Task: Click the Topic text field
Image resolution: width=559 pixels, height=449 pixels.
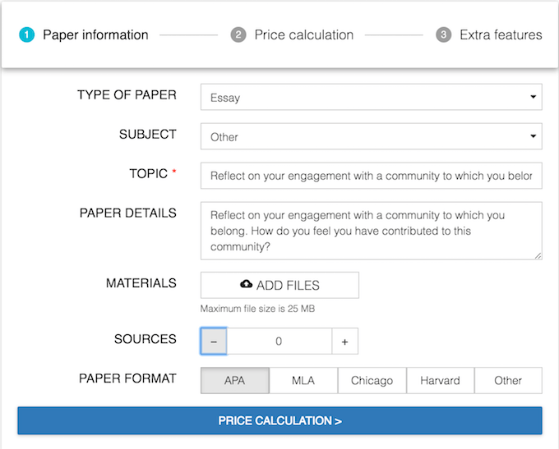Action: point(371,176)
